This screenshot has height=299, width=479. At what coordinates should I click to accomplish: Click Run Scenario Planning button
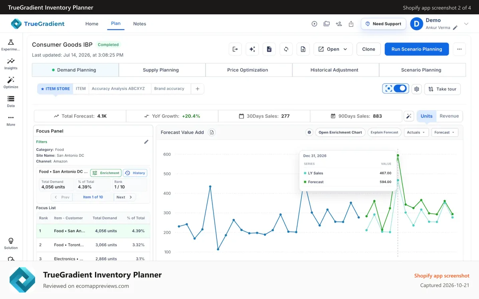pyautogui.click(x=417, y=49)
